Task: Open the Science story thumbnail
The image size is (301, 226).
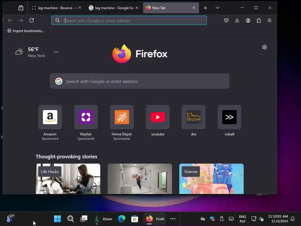Action: pos(211,179)
